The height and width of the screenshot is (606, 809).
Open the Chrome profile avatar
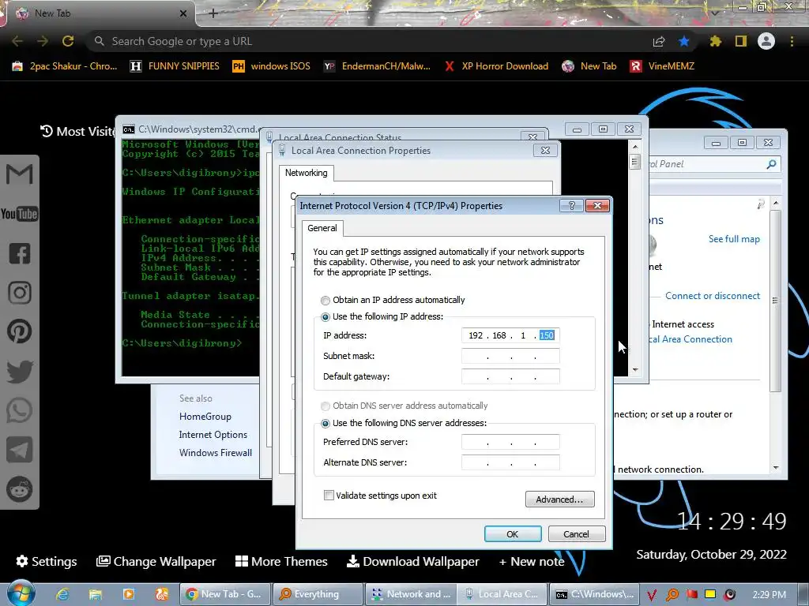(x=766, y=41)
